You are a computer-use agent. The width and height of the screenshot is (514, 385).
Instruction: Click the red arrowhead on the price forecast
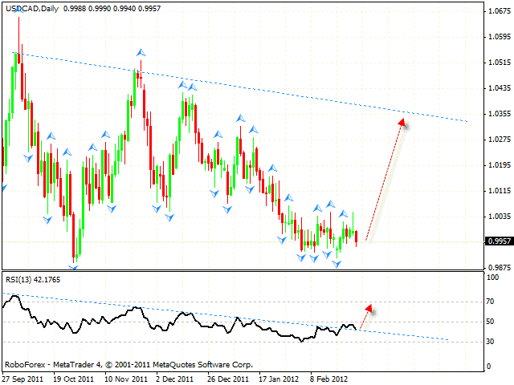point(402,123)
